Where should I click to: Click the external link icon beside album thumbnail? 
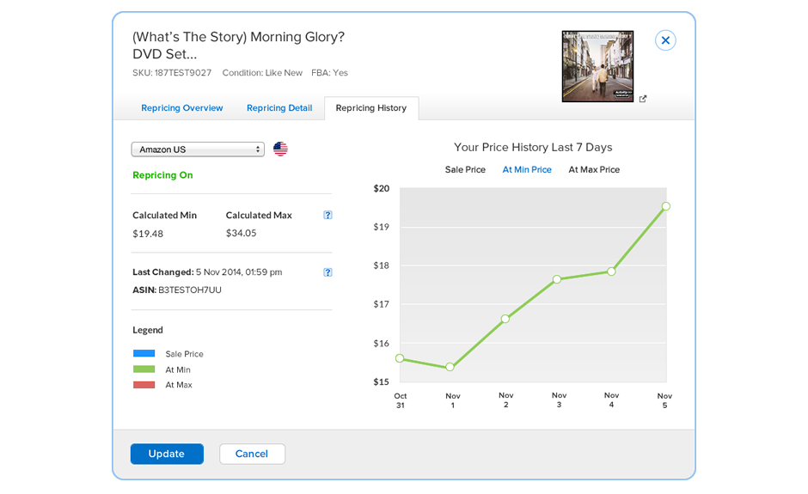(x=643, y=99)
